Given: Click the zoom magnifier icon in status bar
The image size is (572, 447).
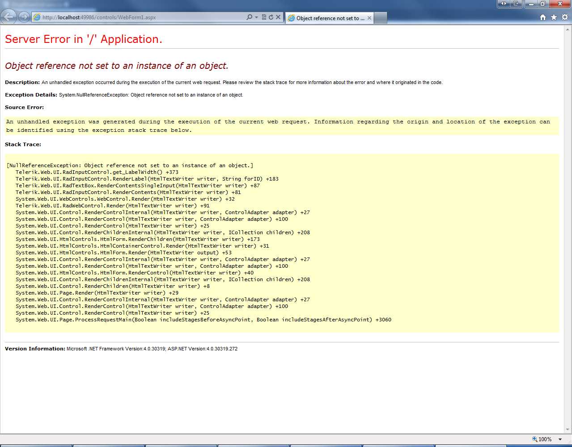Looking at the screenshot, I should click(x=534, y=439).
